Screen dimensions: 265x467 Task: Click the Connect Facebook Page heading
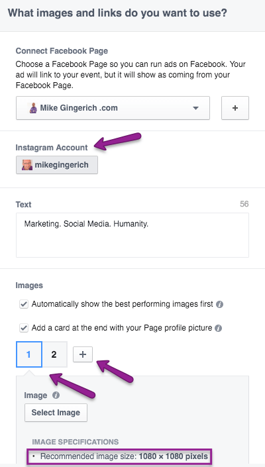tap(62, 51)
